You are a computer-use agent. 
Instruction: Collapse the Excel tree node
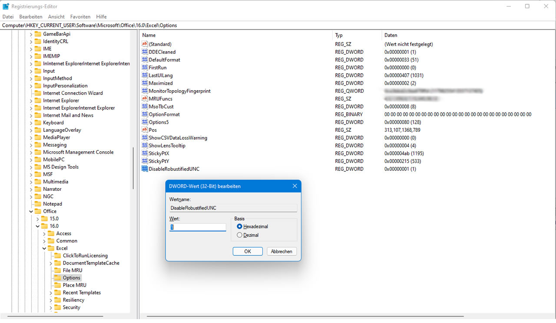44,248
